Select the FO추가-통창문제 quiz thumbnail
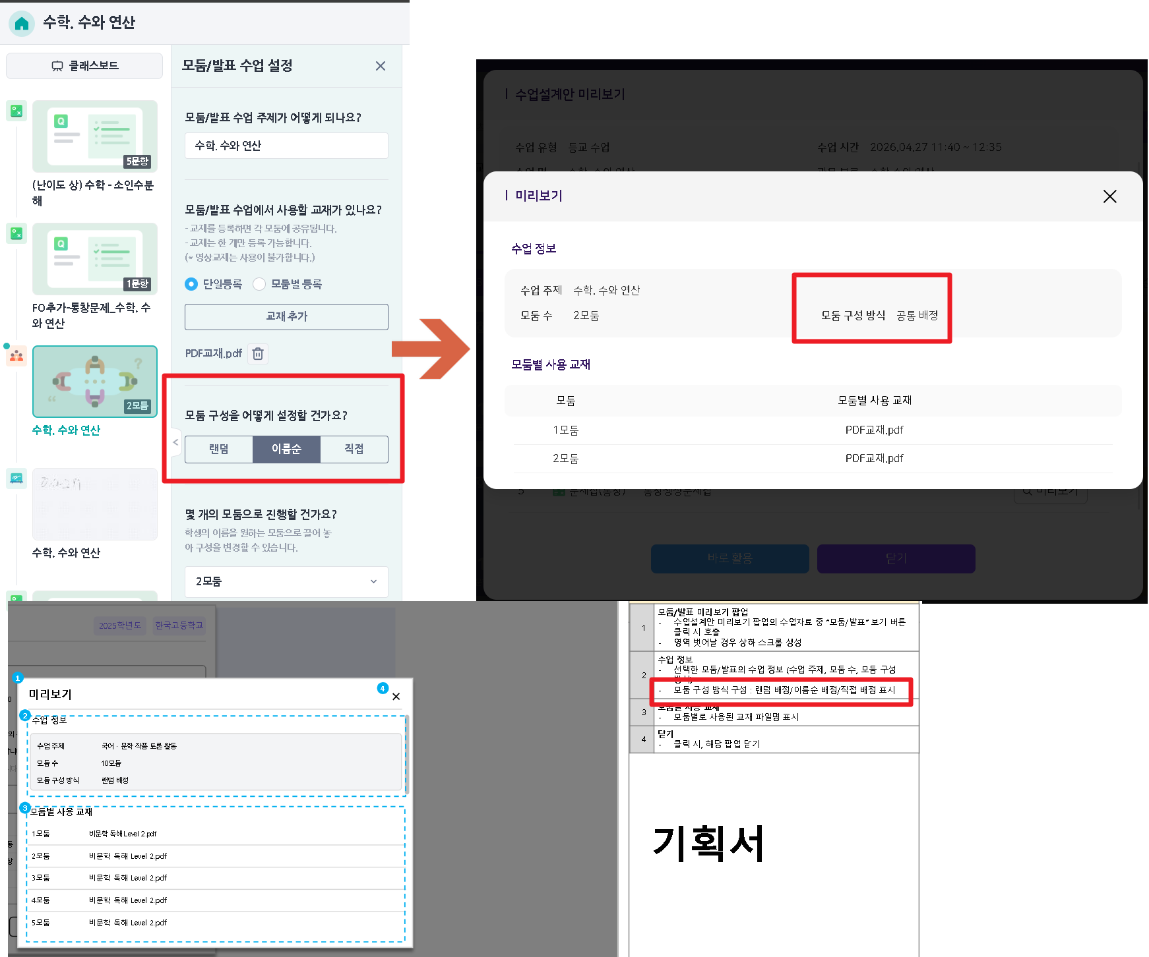The image size is (1149, 957). 95,259
